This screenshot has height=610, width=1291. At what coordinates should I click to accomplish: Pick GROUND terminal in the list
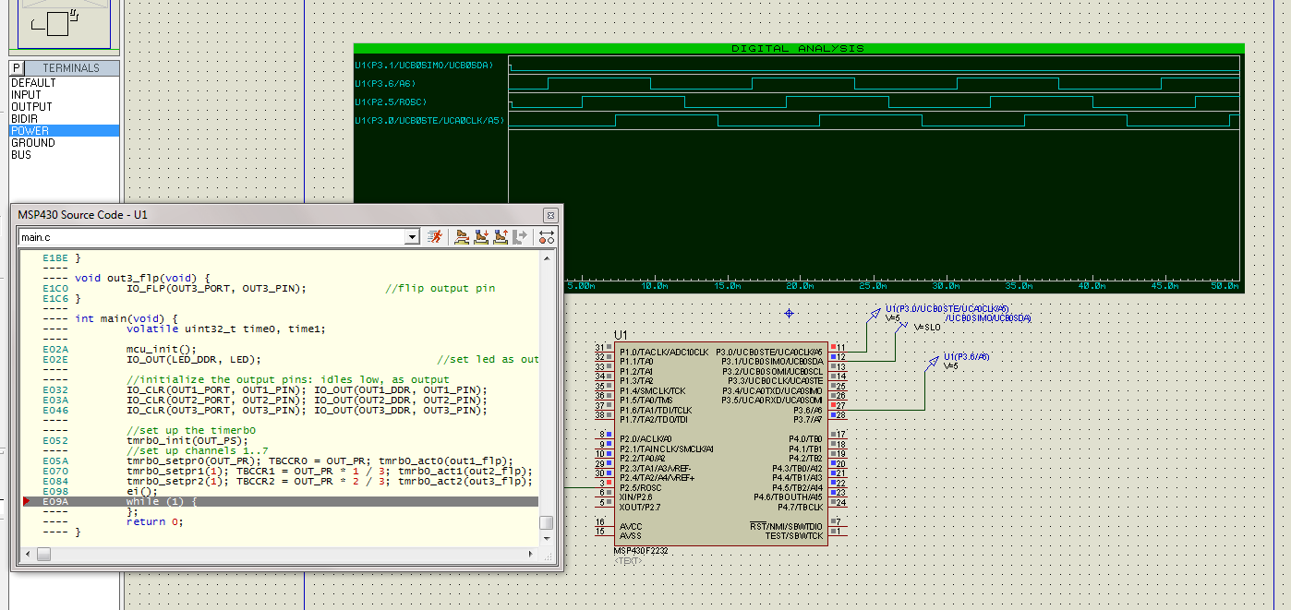[x=33, y=143]
